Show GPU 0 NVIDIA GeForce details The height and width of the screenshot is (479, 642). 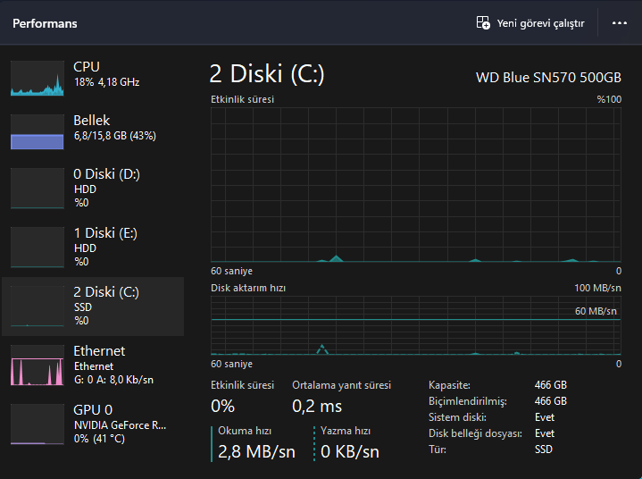(x=120, y=424)
